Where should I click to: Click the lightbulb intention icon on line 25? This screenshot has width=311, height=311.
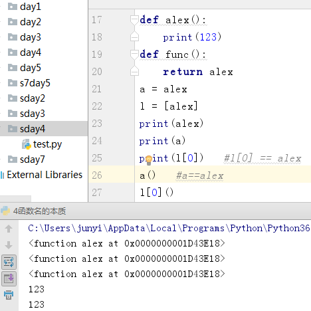149,160
